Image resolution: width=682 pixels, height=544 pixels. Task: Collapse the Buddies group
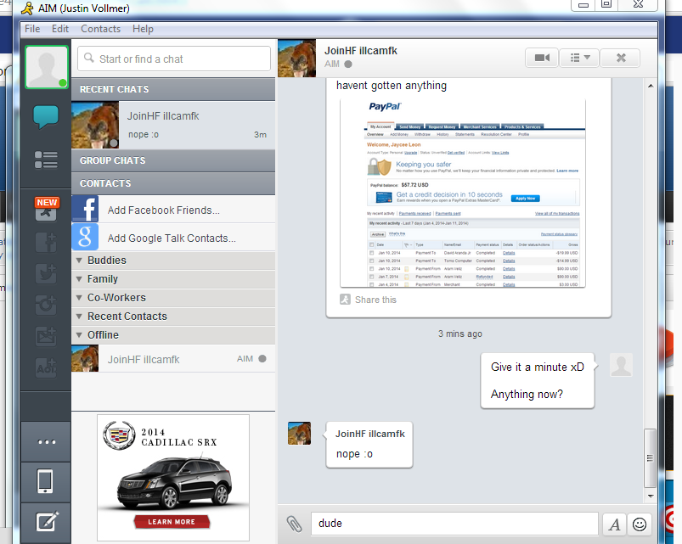pos(79,261)
